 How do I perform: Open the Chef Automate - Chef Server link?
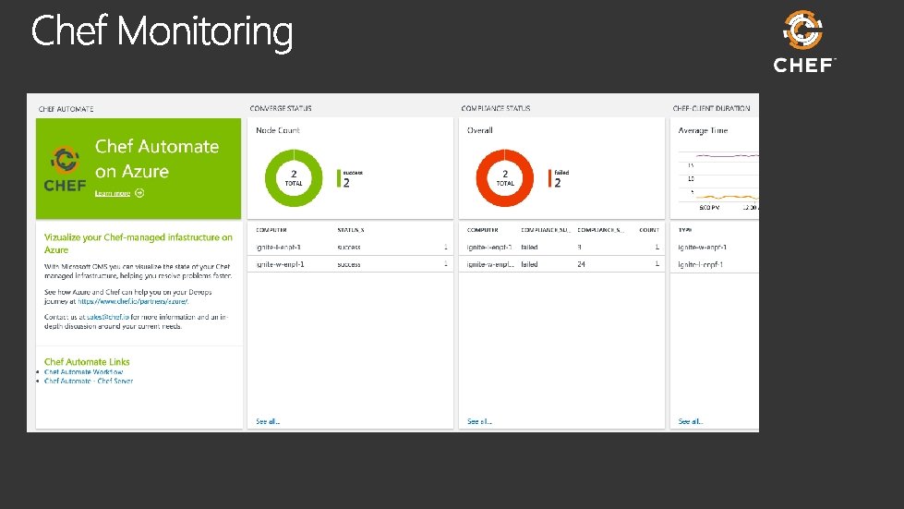click(89, 381)
